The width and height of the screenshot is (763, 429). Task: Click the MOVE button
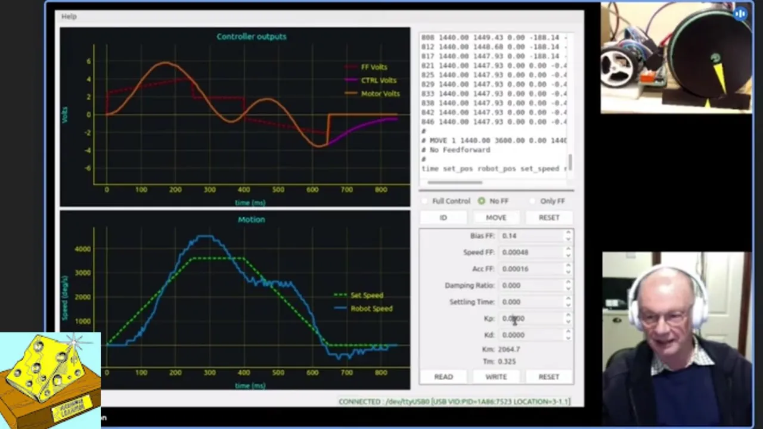[496, 217]
